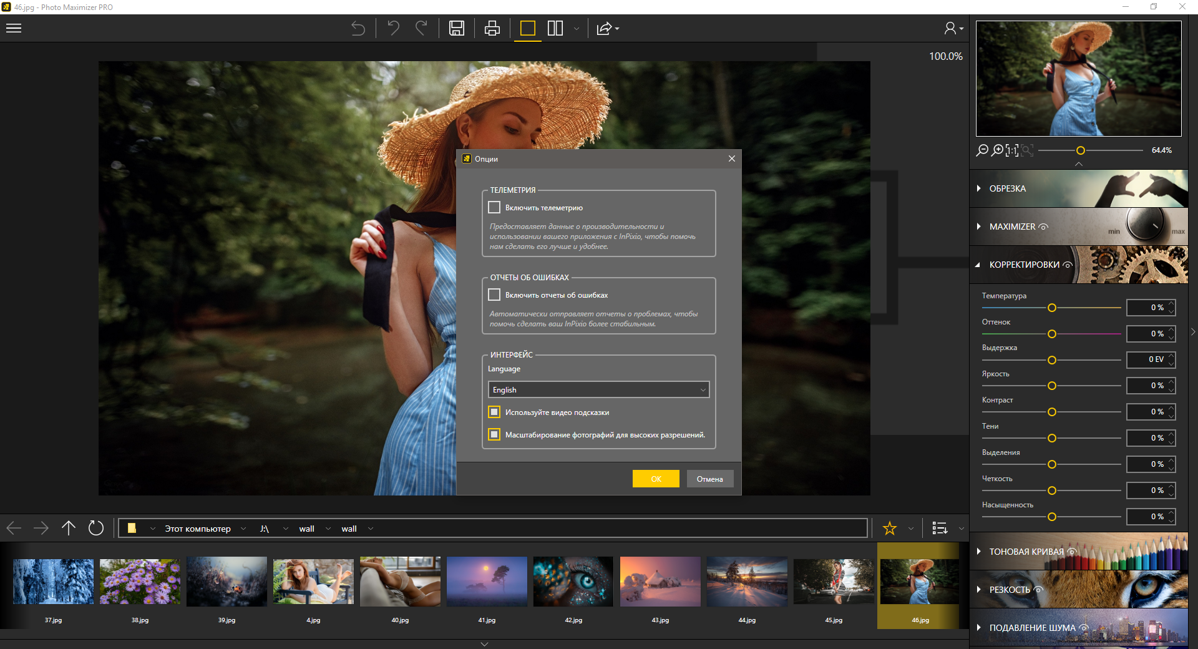Select the J:\ drive path segment
The height and width of the screenshot is (649, 1198).
[x=264, y=529]
